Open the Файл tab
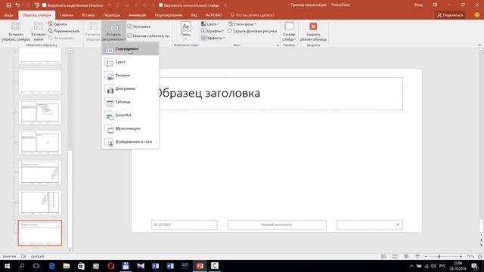This screenshot has height=272, width=484. pos(9,15)
